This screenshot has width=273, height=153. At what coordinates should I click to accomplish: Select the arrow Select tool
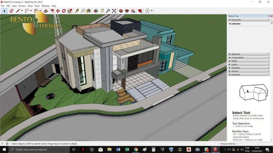point(4,11)
